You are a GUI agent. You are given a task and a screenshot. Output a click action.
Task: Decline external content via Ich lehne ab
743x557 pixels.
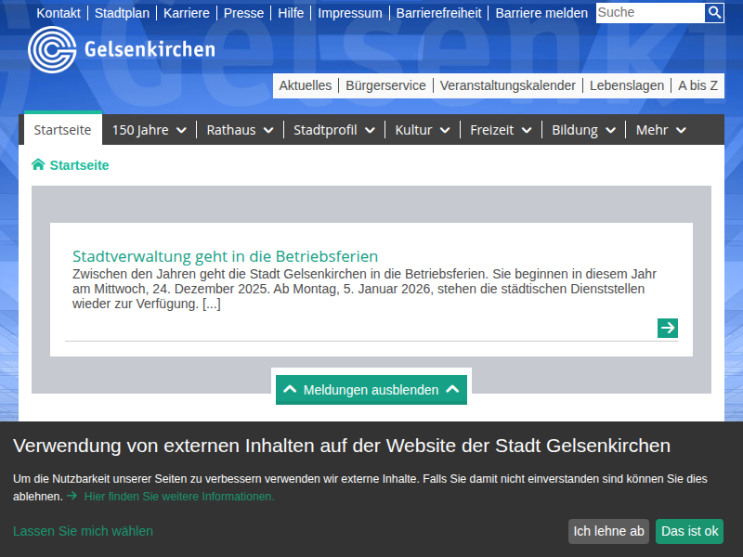(x=608, y=531)
